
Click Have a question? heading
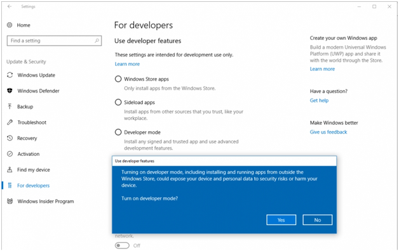[328, 91]
